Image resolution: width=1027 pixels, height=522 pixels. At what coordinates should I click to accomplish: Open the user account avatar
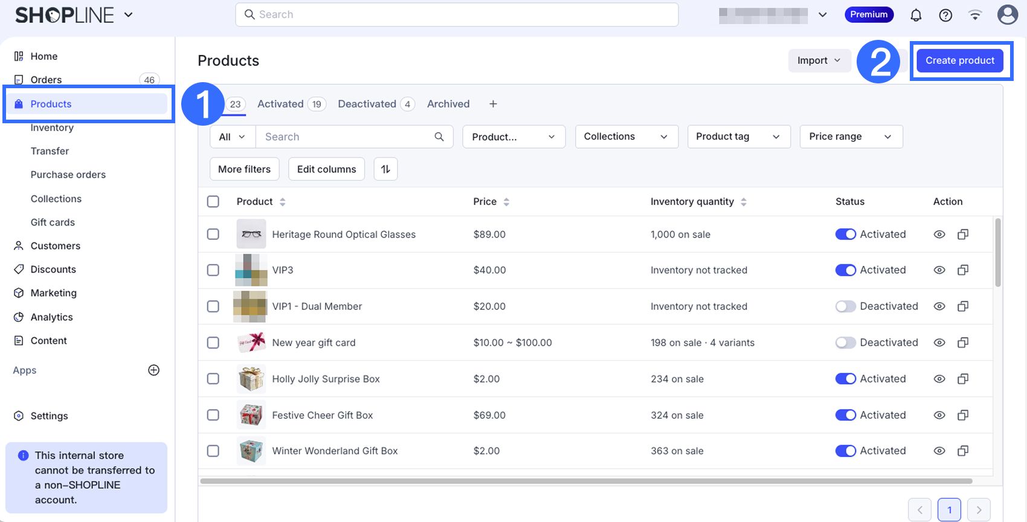click(1007, 14)
